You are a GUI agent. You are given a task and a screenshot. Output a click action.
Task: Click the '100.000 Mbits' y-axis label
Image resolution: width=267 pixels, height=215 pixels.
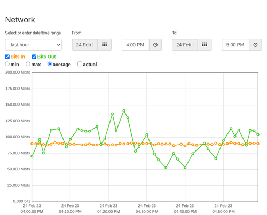18,137
